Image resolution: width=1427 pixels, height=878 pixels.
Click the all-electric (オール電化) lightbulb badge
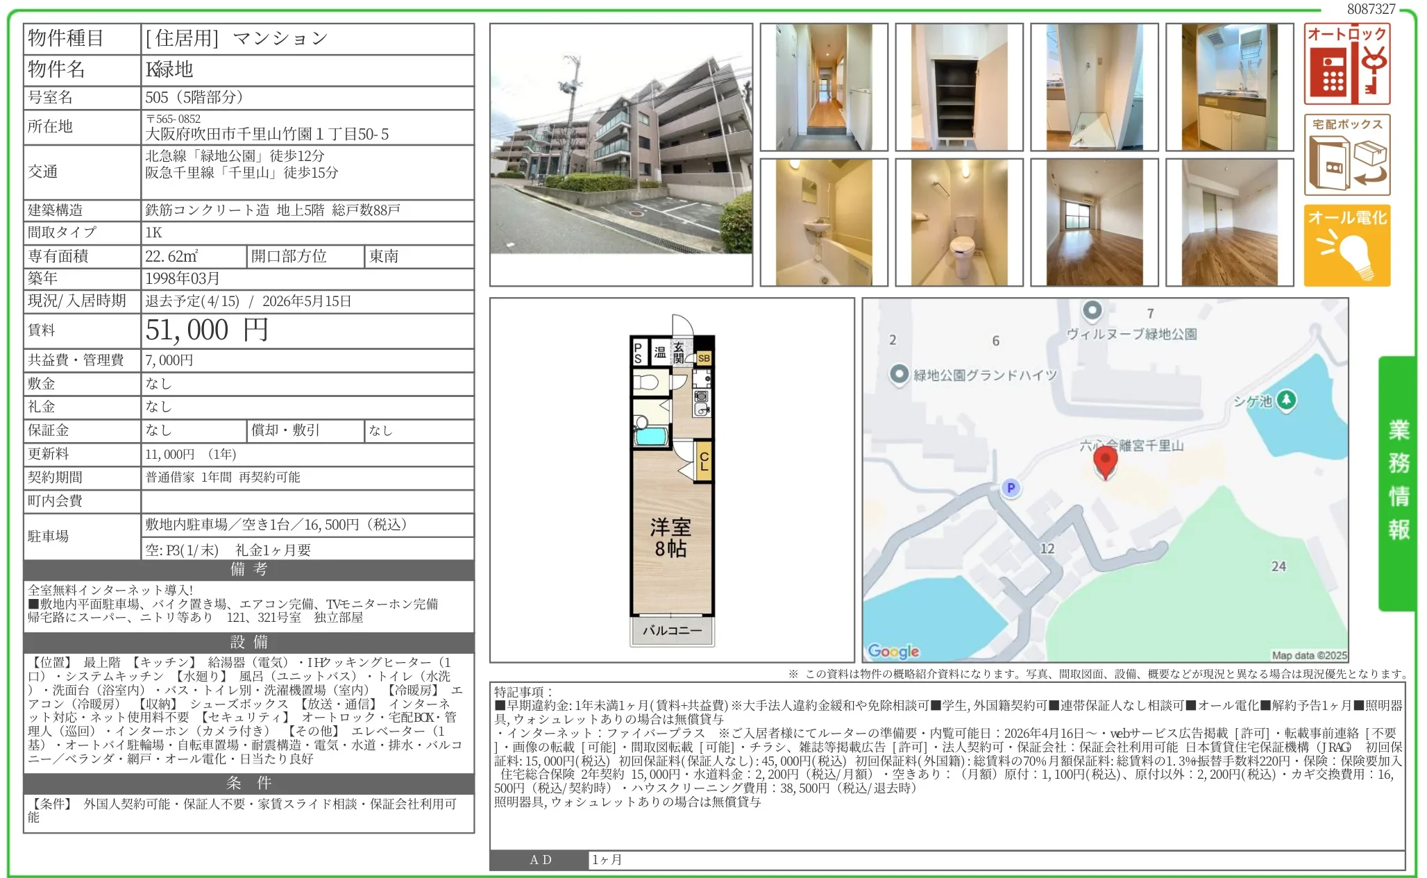(x=1346, y=245)
